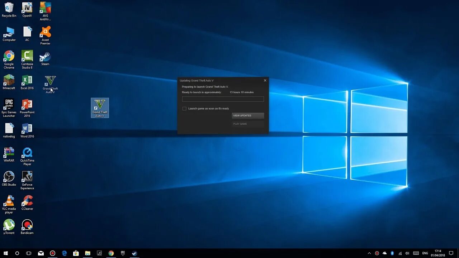Show hidden system tray icons
This screenshot has height=258, width=459.
(x=370, y=253)
